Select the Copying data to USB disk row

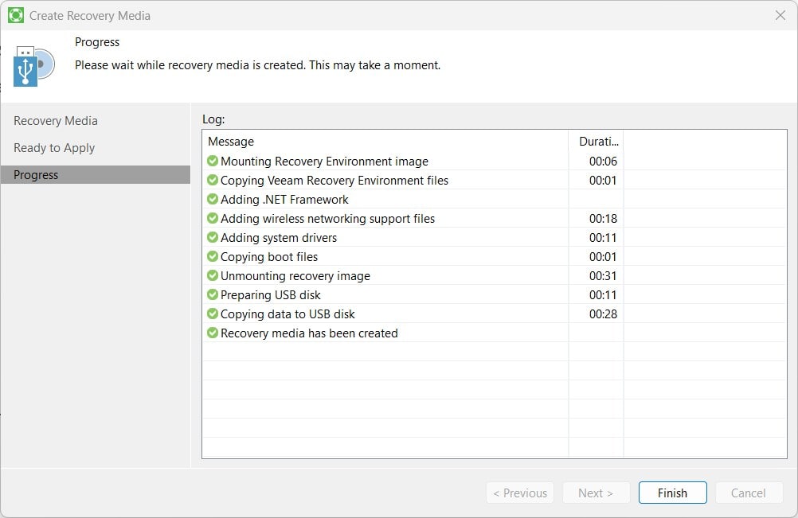[288, 314]
